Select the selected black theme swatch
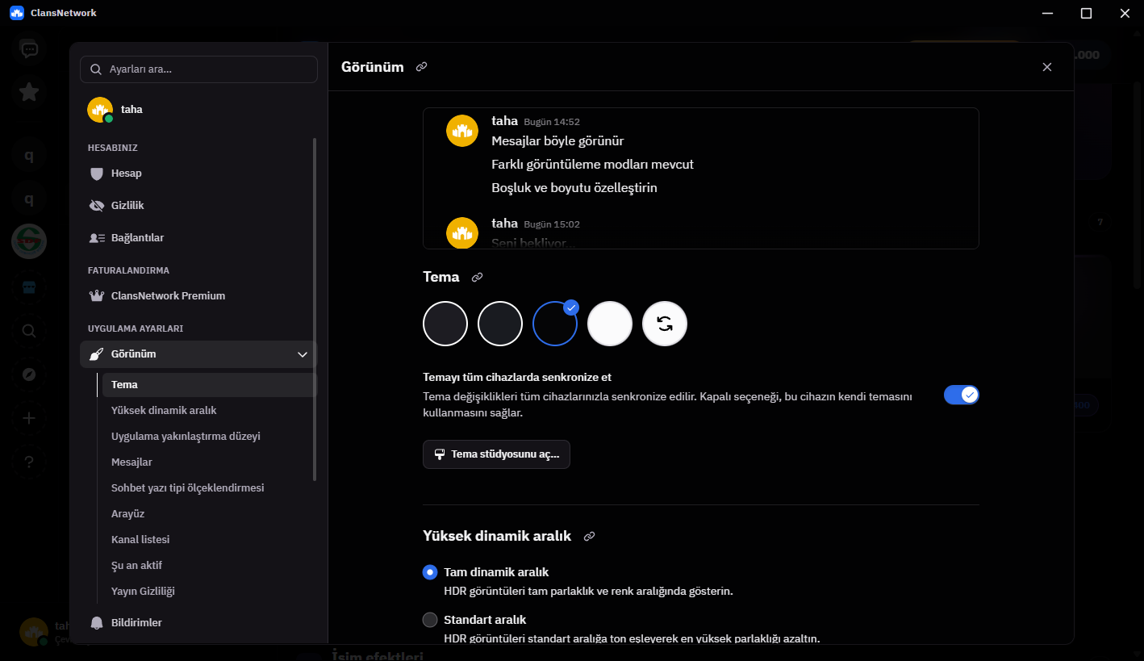This screenshot has width=1144, height=661. tap(555, 324)
